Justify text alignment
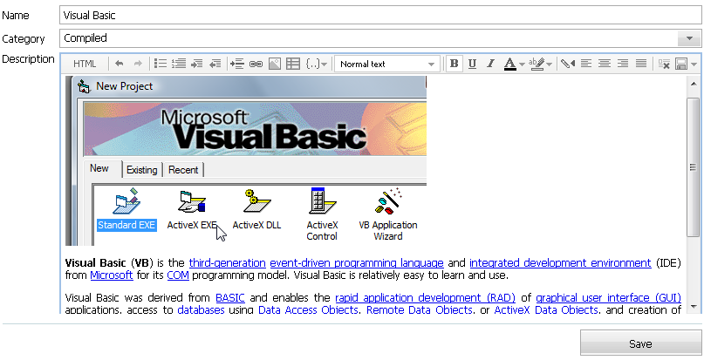This screenshot has width=704, height=360. [x=641, y=64]
